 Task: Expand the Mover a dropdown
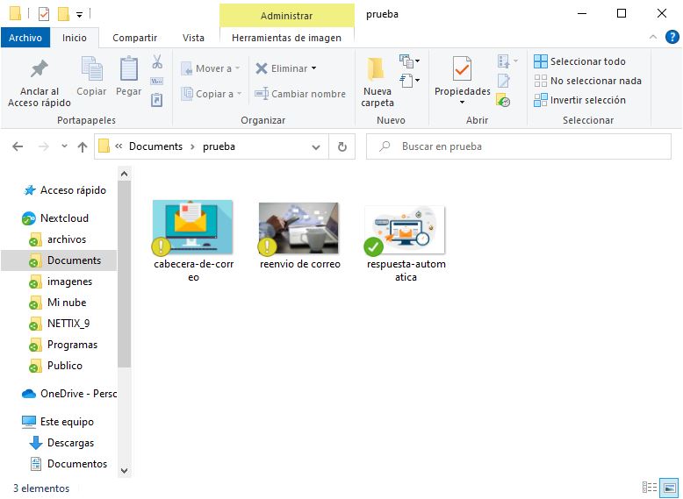click(x=237, y=68)
